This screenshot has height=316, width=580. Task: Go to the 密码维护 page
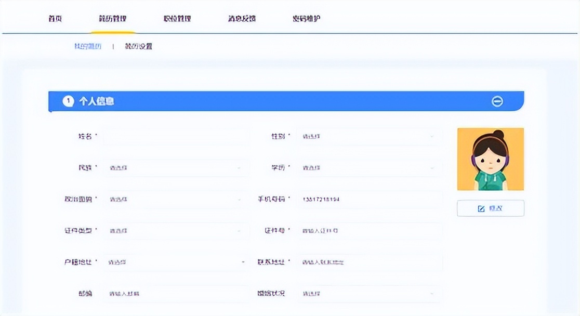[305, 17]
